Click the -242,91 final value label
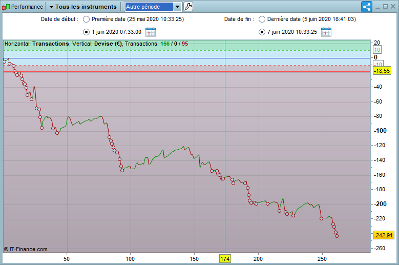 click(x=383, y=235)
